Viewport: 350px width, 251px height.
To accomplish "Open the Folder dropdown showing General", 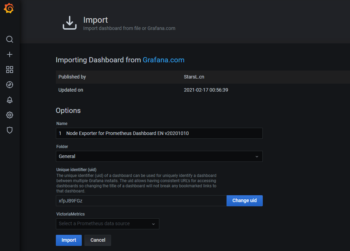I will point(159,156).
